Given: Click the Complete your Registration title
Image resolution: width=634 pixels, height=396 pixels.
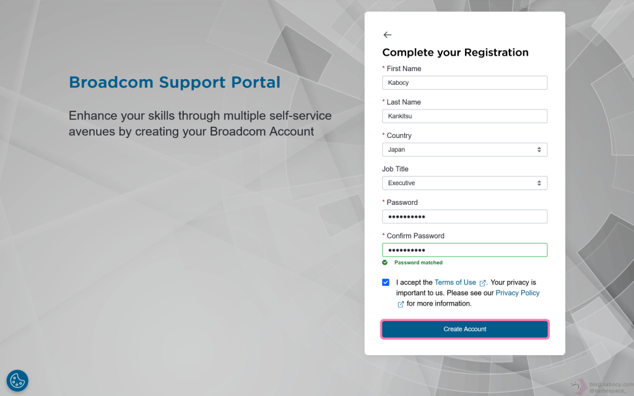Looking at the screenshot, I should 455,53.
